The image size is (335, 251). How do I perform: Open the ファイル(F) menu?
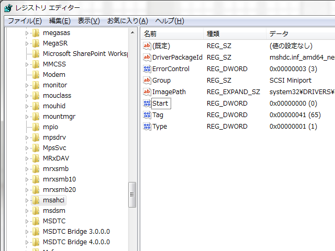pos(25,21)
